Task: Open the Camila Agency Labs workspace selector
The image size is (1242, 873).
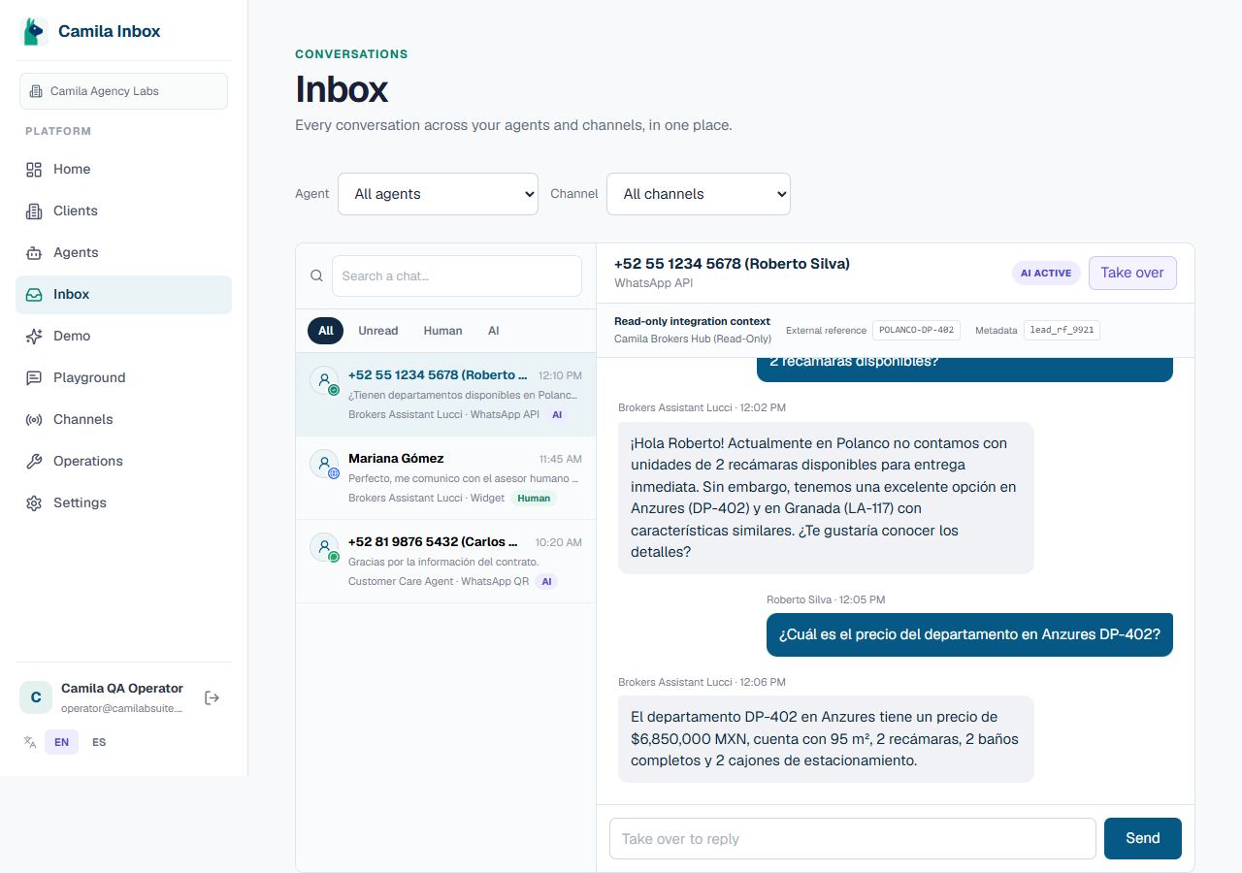Action: click(x=123, y=91)
